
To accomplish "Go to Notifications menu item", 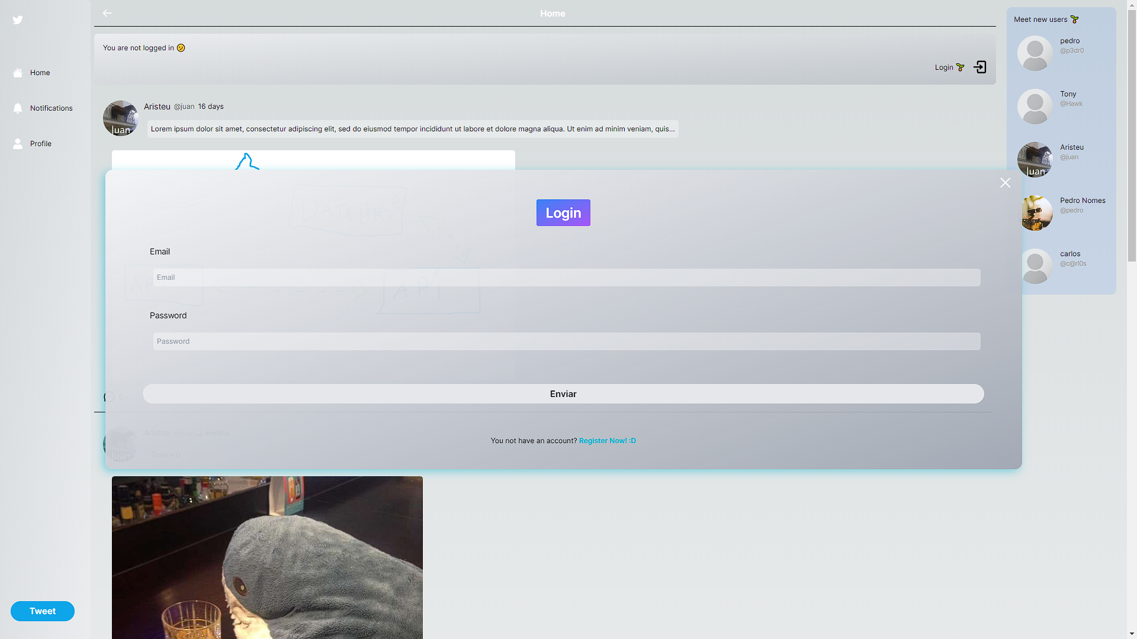I will point(51,108).
